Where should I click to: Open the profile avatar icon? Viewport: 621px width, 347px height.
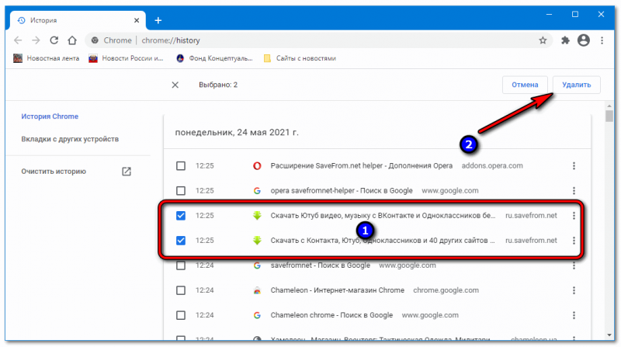click(582, 40)
